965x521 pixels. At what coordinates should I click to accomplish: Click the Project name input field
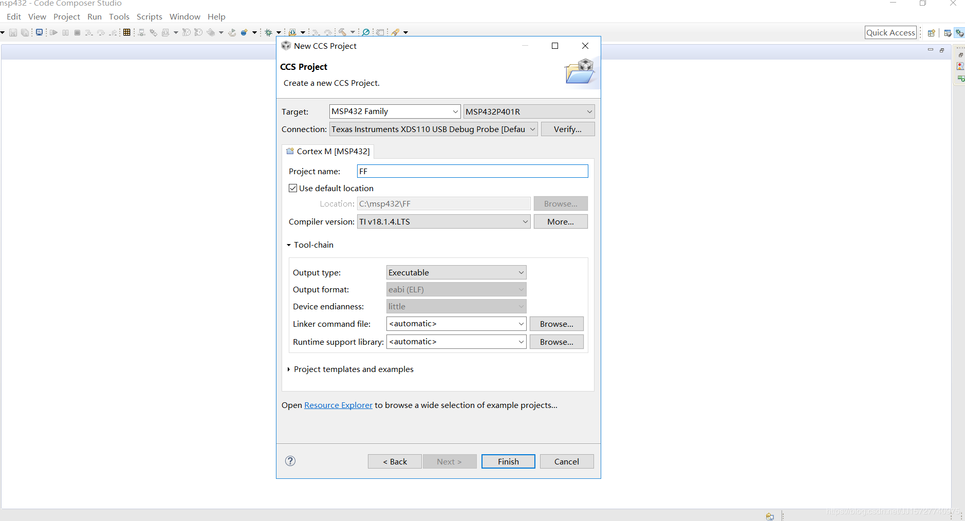click(472, 171)
